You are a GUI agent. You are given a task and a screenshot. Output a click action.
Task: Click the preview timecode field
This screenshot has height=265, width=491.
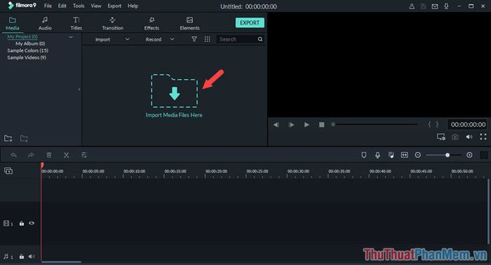tap(468, 125)
